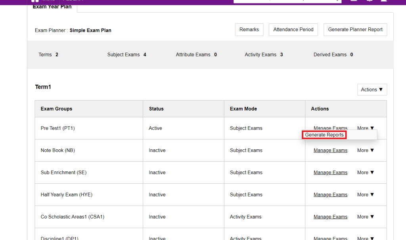Image resolution: width=406 pixels, height=240 pixels.
Task: Expand the More dropdown for Note Book
Action: 365,150
